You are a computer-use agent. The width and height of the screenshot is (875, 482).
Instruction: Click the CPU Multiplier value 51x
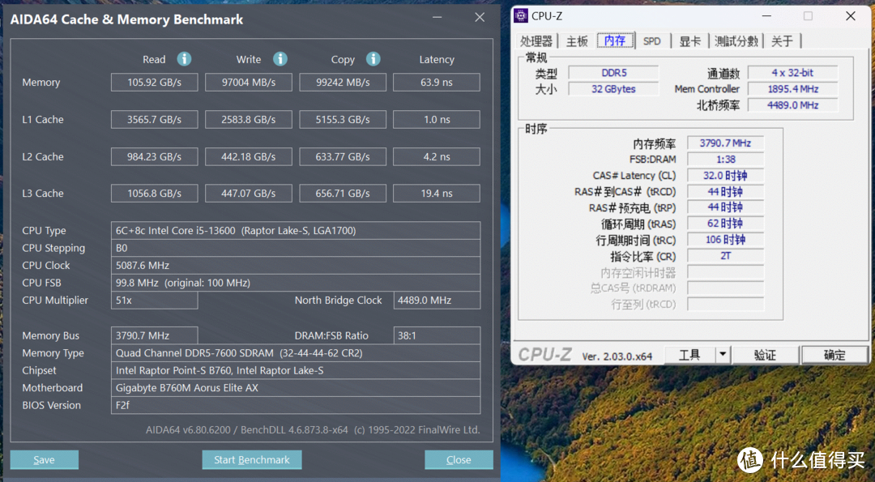(x=155, y=300)
